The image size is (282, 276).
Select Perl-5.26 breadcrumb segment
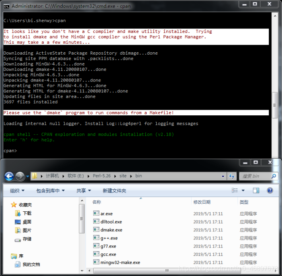click(102, 176)
